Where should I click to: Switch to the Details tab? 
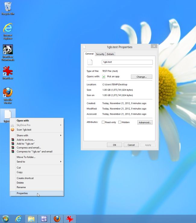tap(110, 54)
